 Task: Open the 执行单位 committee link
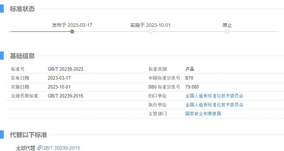(x=214, y=105)
